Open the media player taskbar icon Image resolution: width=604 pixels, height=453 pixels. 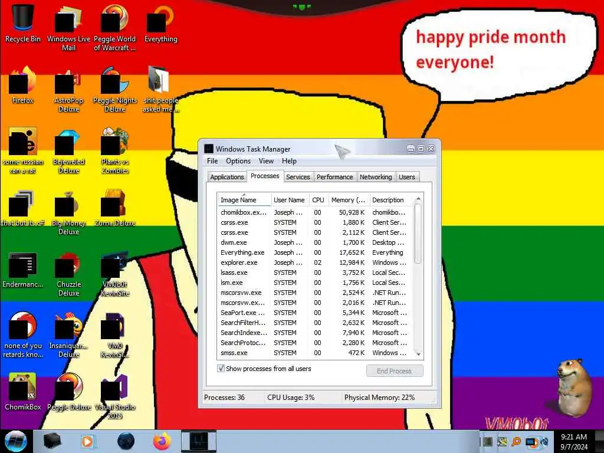click(88, 441)
